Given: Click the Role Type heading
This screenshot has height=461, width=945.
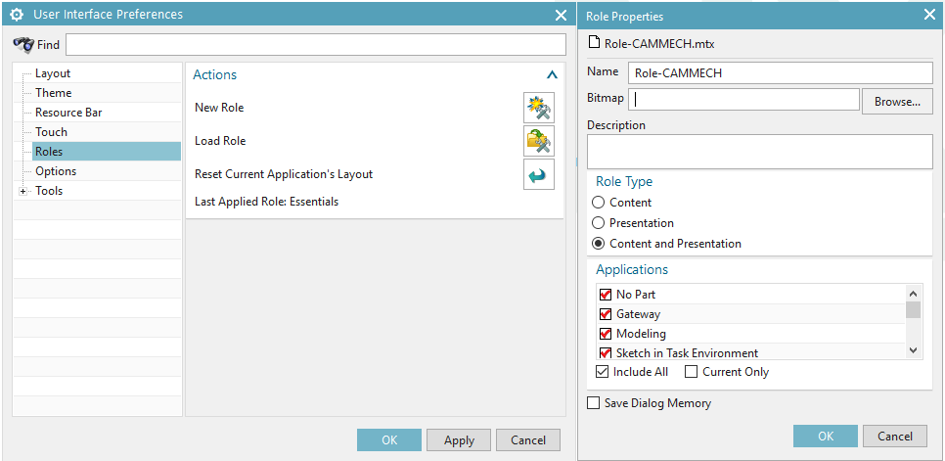Looking at the screenshot, I should pos(624,181).
